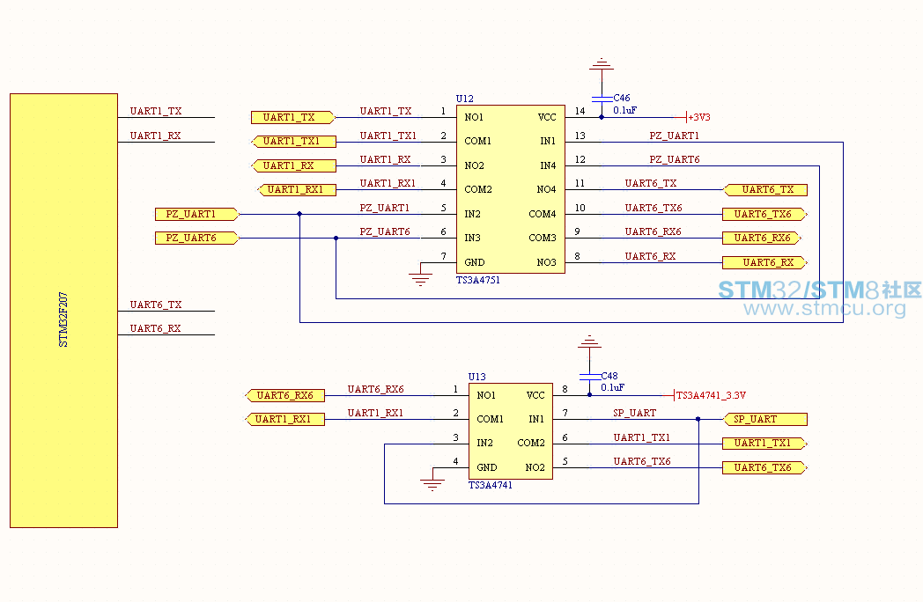This screenshot has width=923, height=602.
Task: Click the PZ_UART6 net label on U12 pin 12
Action: point(675,159)
